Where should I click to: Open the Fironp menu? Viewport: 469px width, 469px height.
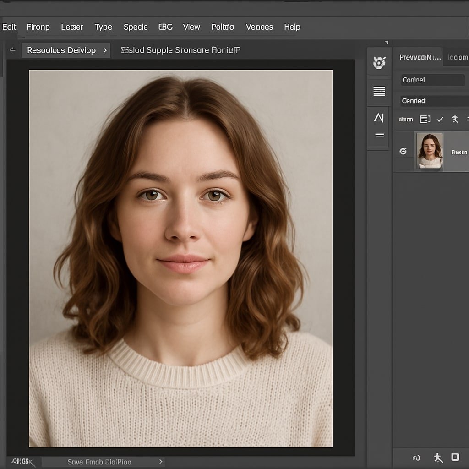click(38, 27)
